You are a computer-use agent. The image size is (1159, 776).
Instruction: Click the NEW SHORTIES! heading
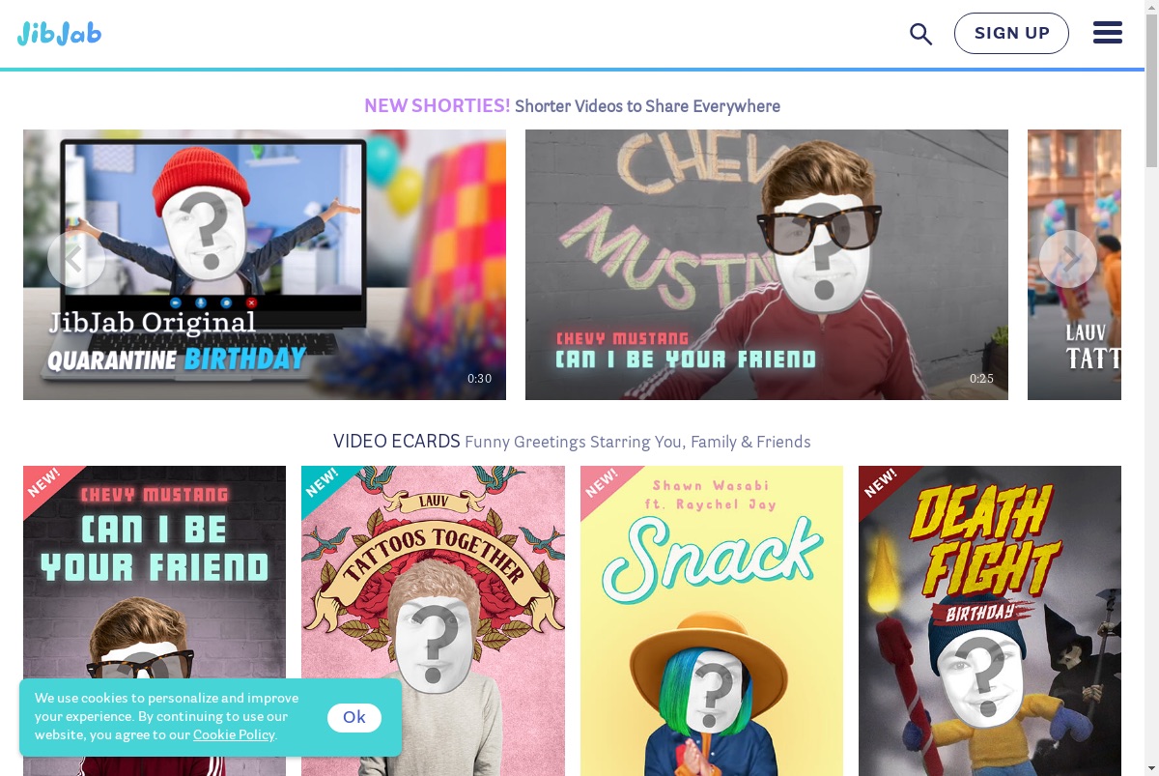pyautogui.click(x=437, y=105)
